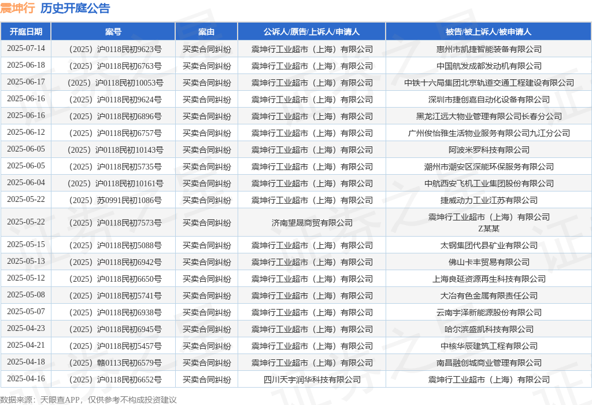Click the date cell 2025-05-12
Viewport: 592px width, 405px height.
(x=25, y=278)
